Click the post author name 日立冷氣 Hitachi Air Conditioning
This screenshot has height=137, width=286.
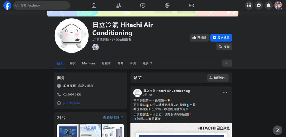[x=166, y=91]
